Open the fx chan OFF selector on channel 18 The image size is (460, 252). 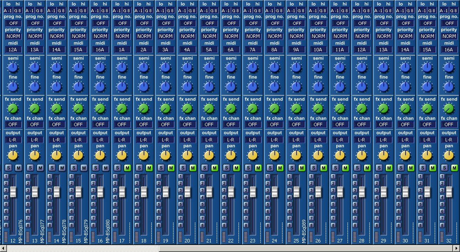(x=144, y=124)
